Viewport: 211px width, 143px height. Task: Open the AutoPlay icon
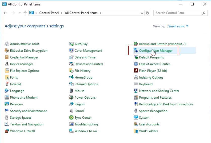tap(71, 44)
